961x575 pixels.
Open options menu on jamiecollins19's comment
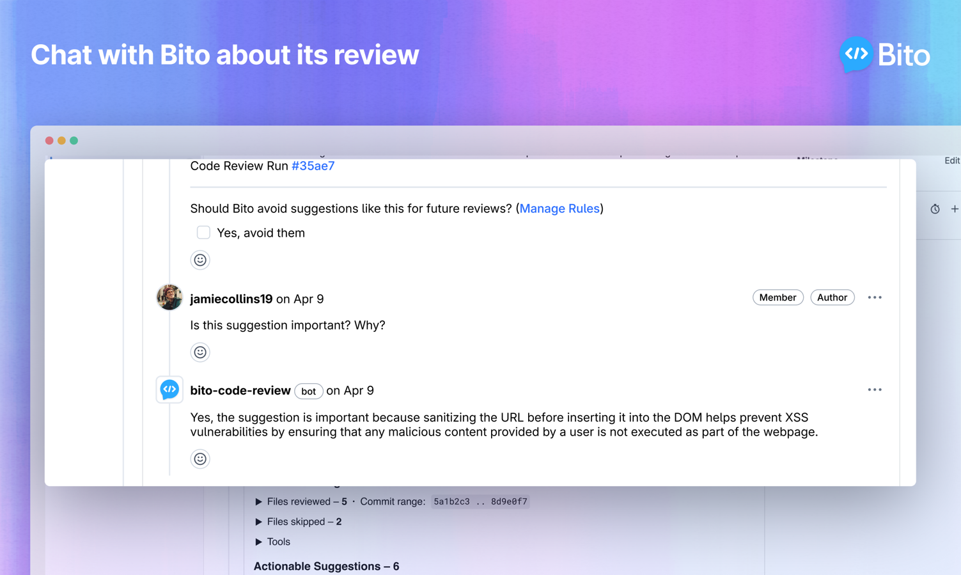point(875,297)
